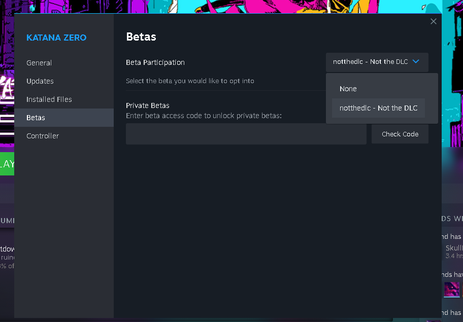Close the Katana Zero properties dialog
Image resolution: width=463 pixels, height=322 pixels.
[x=433, y=21]
